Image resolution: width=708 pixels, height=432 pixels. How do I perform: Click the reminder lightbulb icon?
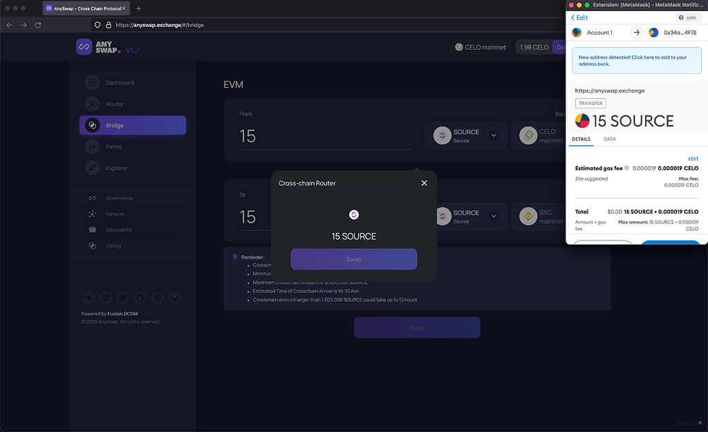pos(235,257)
